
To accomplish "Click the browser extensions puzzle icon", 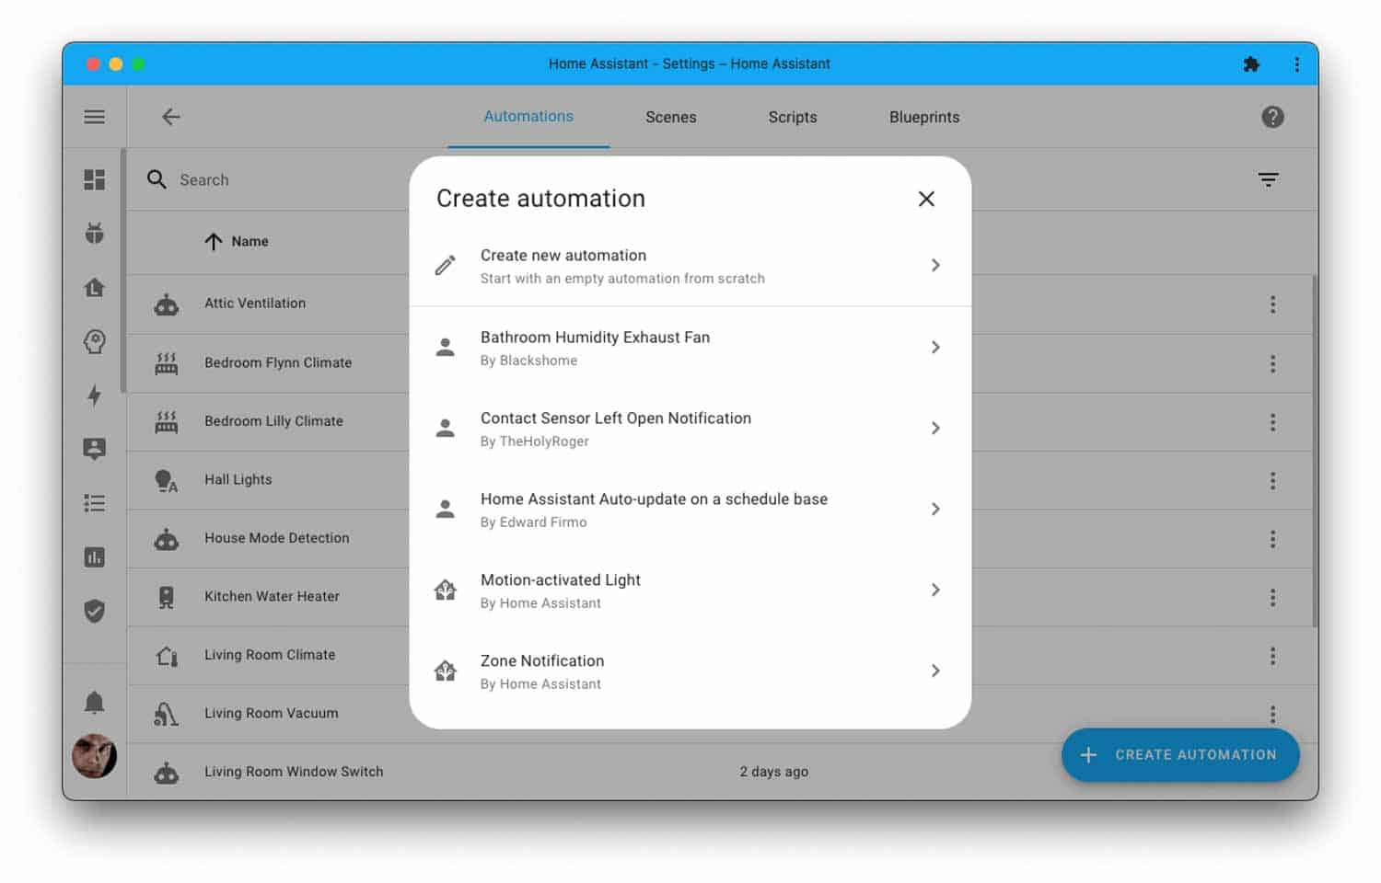I will tap(1250, 64).
